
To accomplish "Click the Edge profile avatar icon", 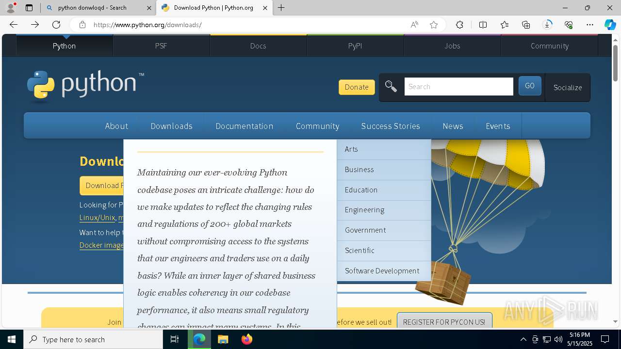I will [x=10, y=8].
